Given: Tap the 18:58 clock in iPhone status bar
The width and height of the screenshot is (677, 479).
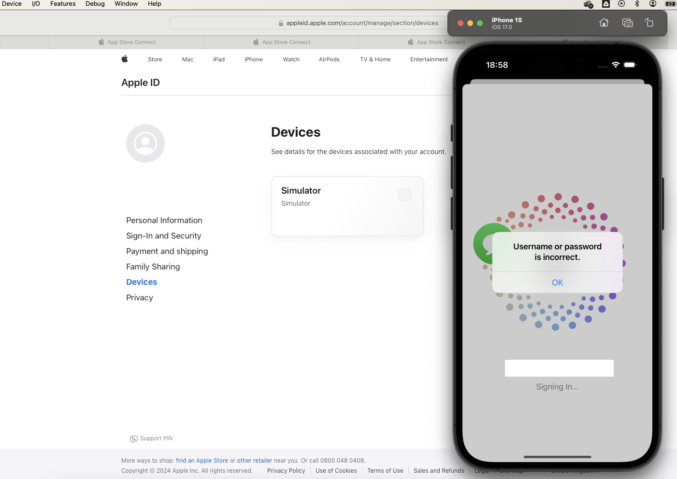Looking at the screenshot, I should [497, 65].
